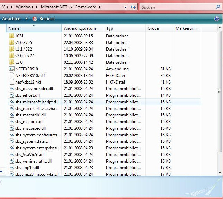Sort by the Größe column header

(x=159, y=28)
